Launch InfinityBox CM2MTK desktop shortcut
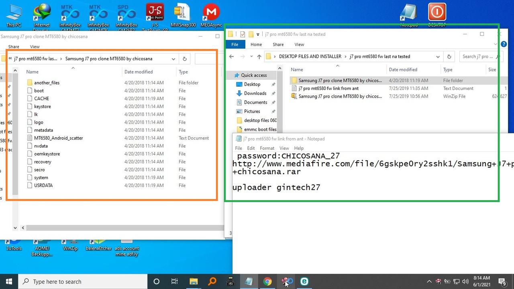 point(98,15)
